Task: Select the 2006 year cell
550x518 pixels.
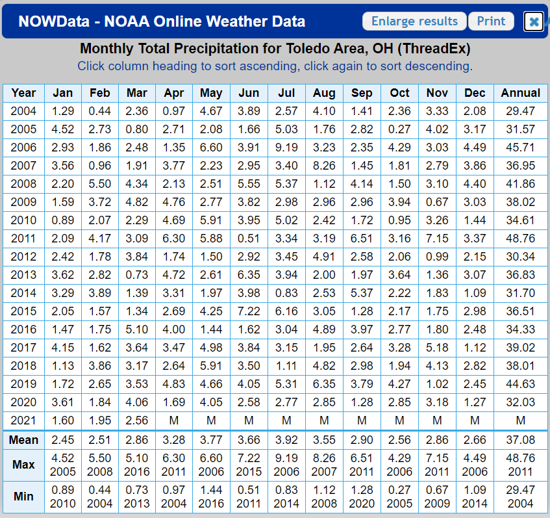Action: point(23,148)
